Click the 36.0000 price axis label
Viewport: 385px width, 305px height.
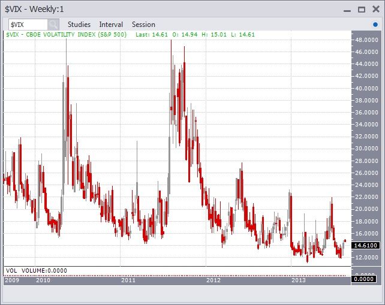tap(366, 112)
